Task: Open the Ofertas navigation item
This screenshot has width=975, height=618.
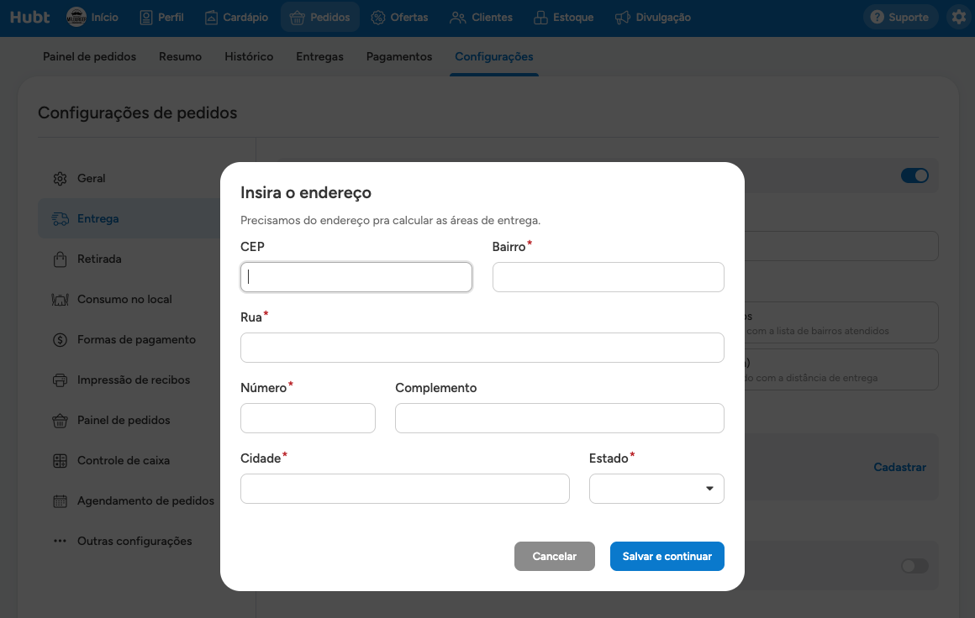Action: pyautogui.click(x=400, y=18)
